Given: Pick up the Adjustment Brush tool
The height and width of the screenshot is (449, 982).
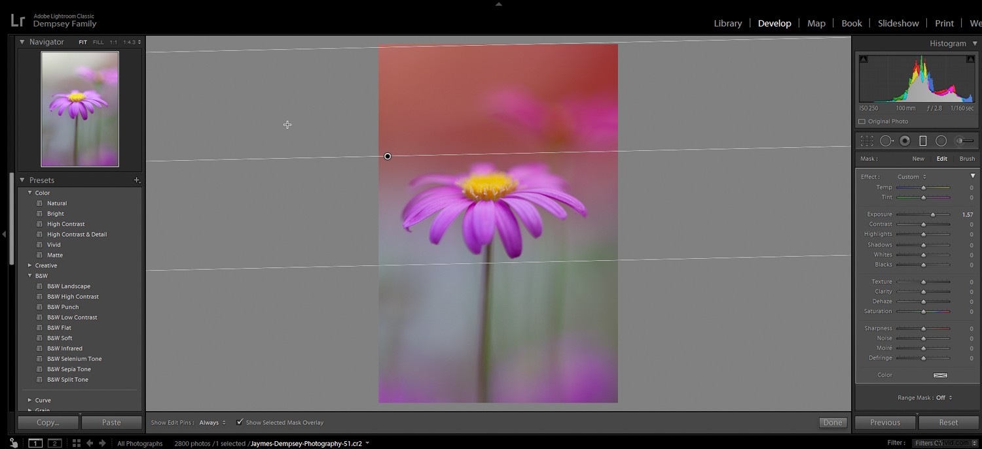Looking at the screenshot, I should click(x=960, y=140).
